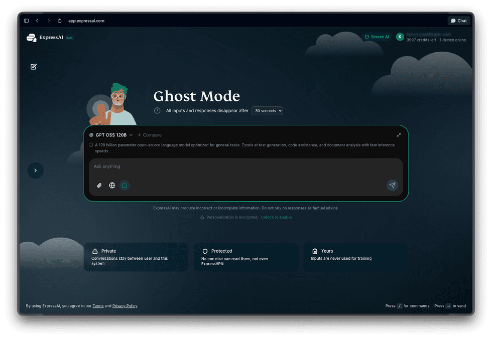Click the Compare button to add a model
The image size is (492, 339).
click(x=150, y=135)
